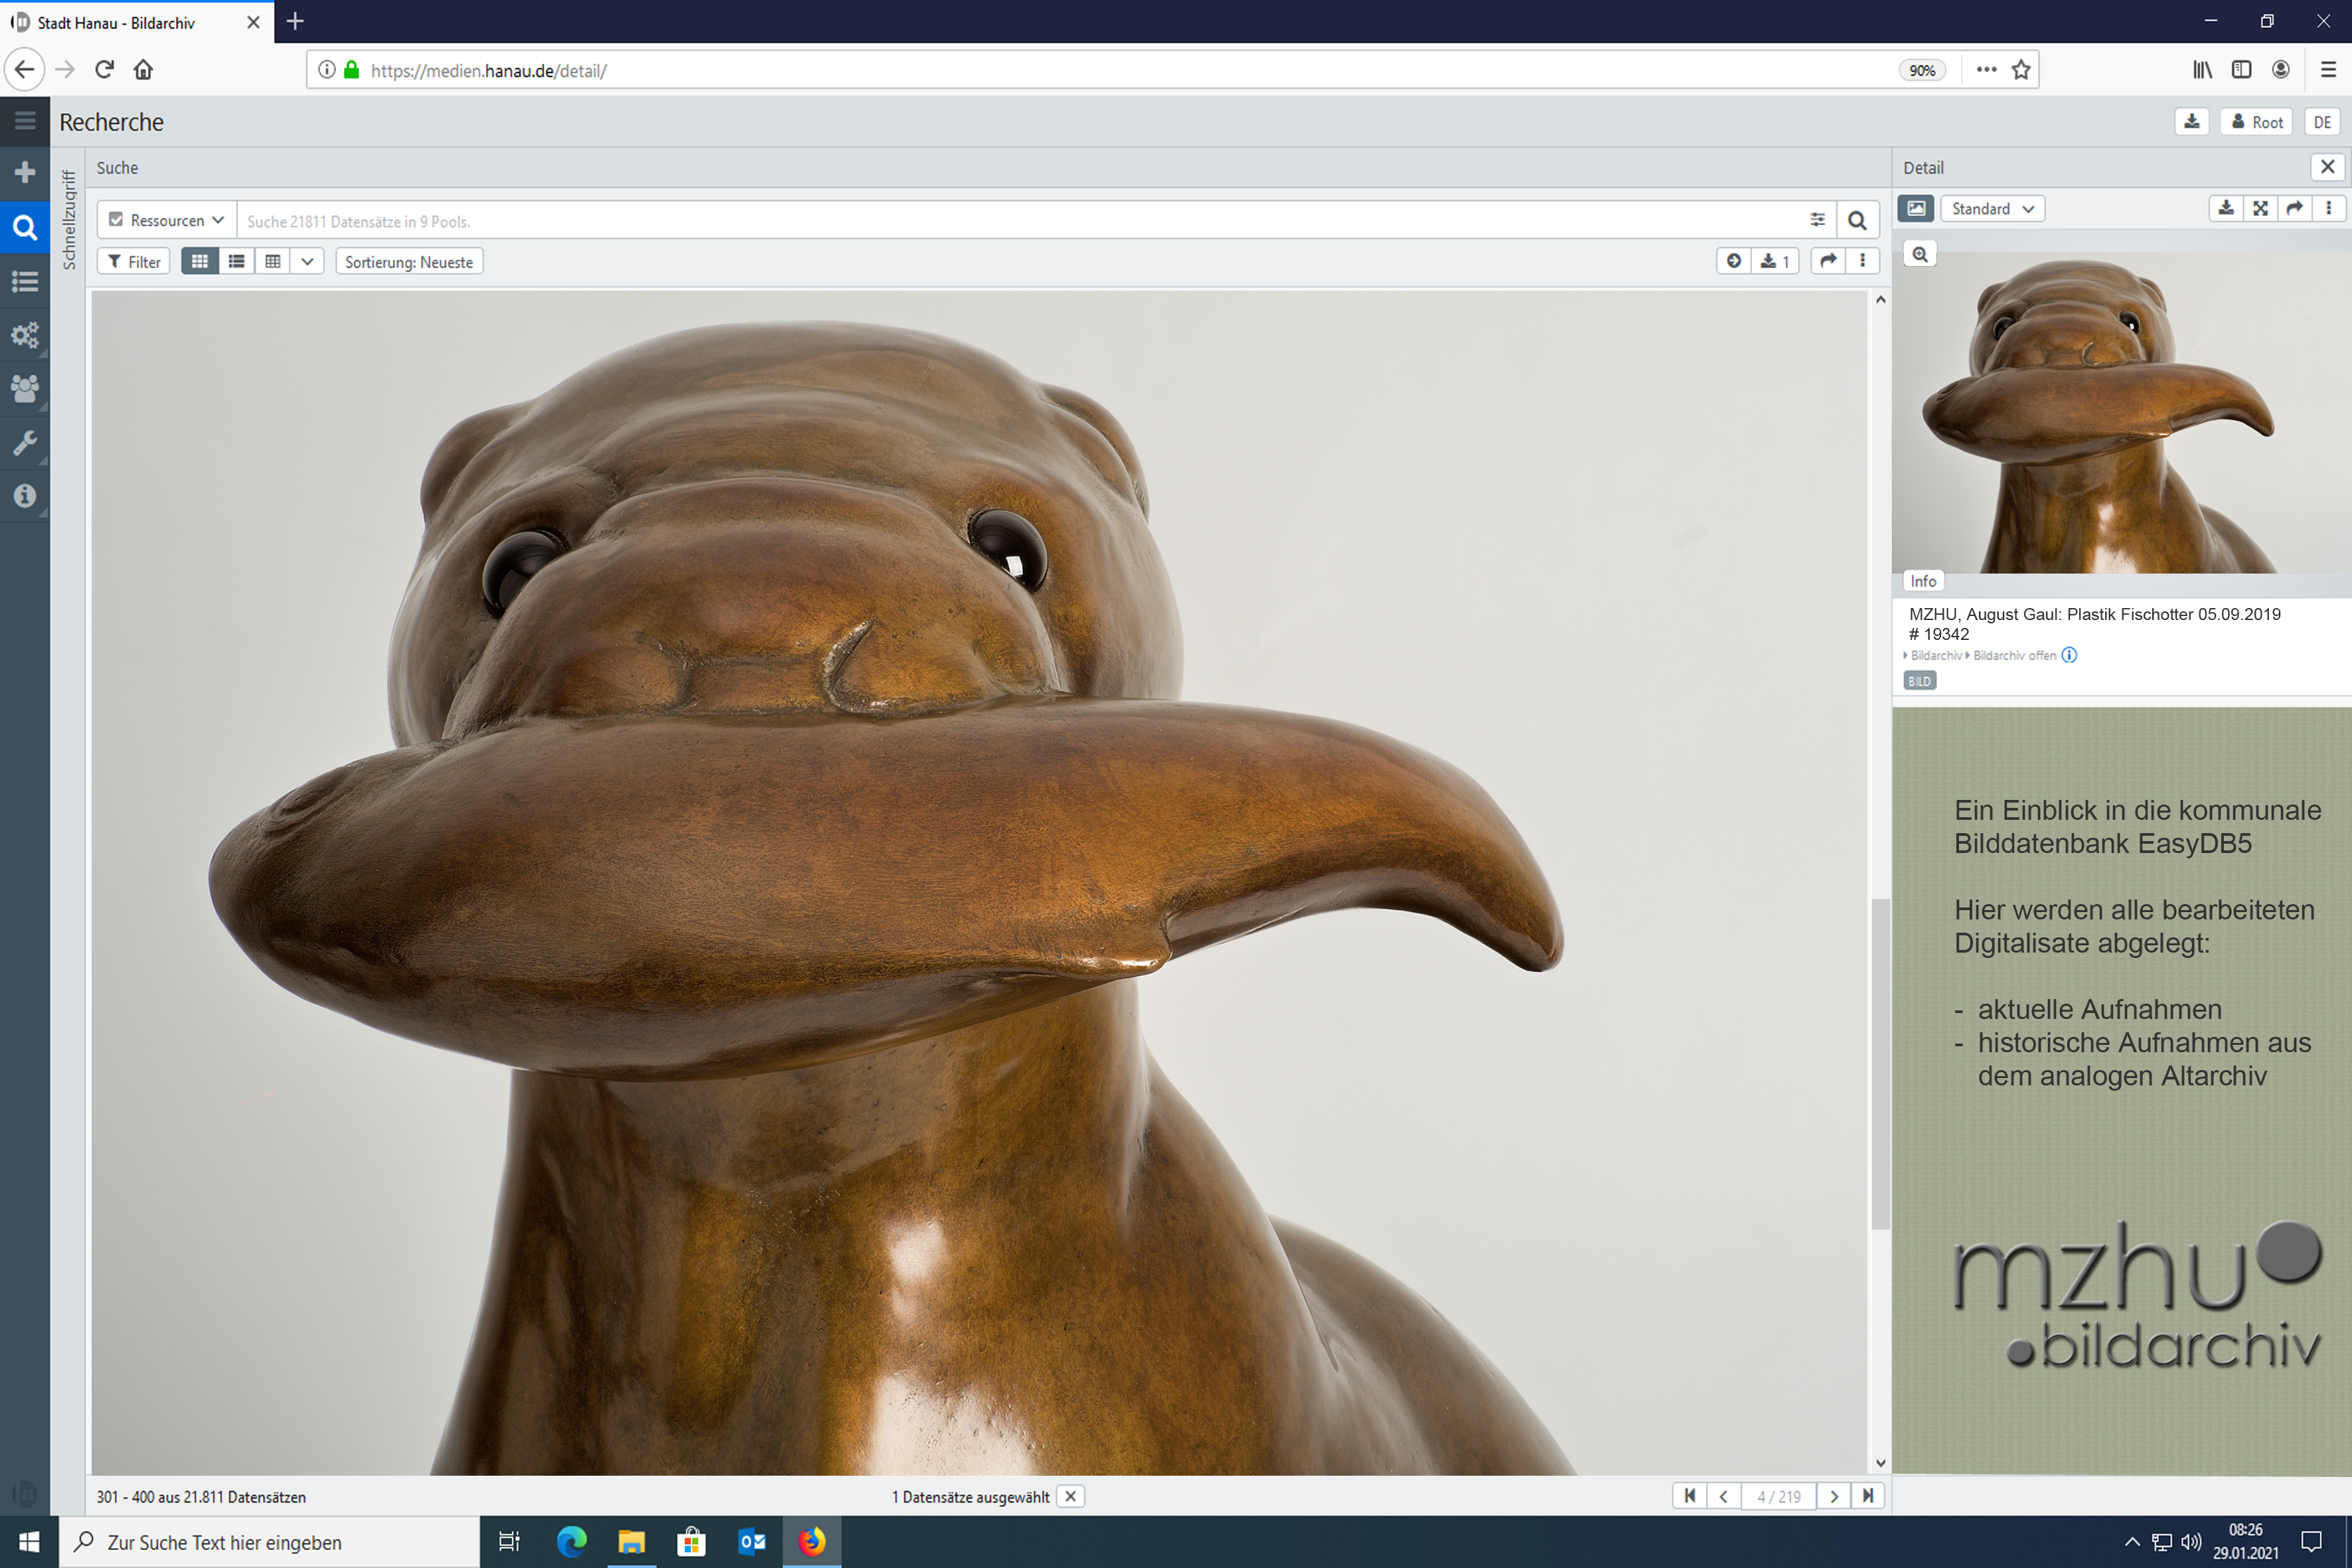The height and width of the screenshot is (1568, 2352).
Task: Open the user group sidebar icon
Action: (25, 388)
